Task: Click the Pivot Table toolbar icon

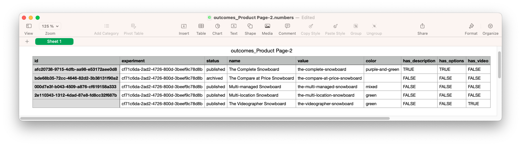Action: pos(134,26)
